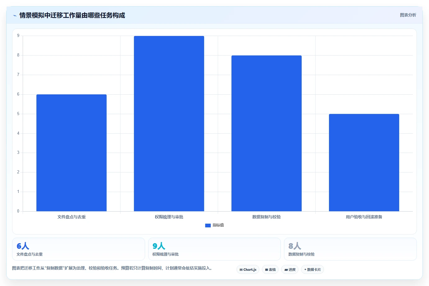Click the Chart.js chip

point(248,270)
